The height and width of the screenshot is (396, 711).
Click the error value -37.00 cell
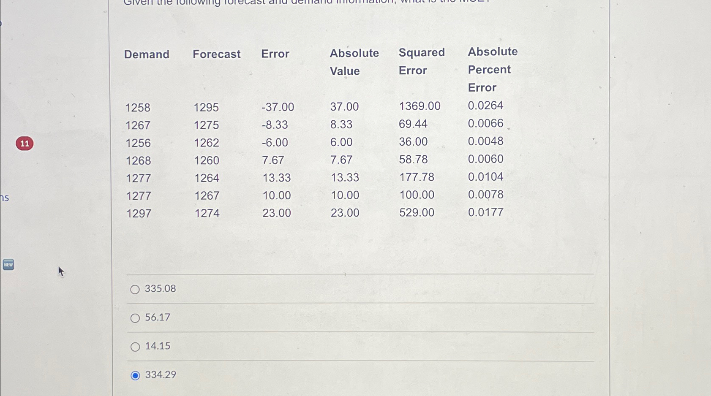click(x=277, y=107)
